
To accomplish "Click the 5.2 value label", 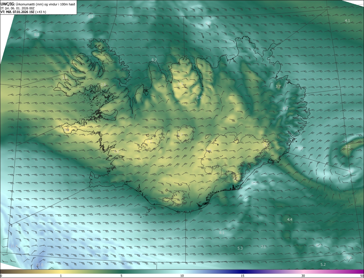I will 323,265.
